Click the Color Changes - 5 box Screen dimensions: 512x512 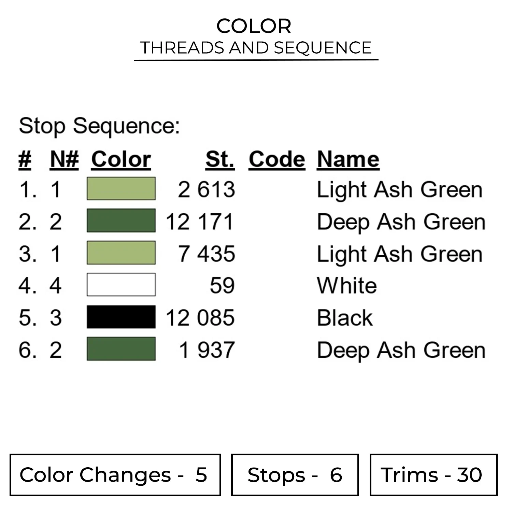point(115,474)
